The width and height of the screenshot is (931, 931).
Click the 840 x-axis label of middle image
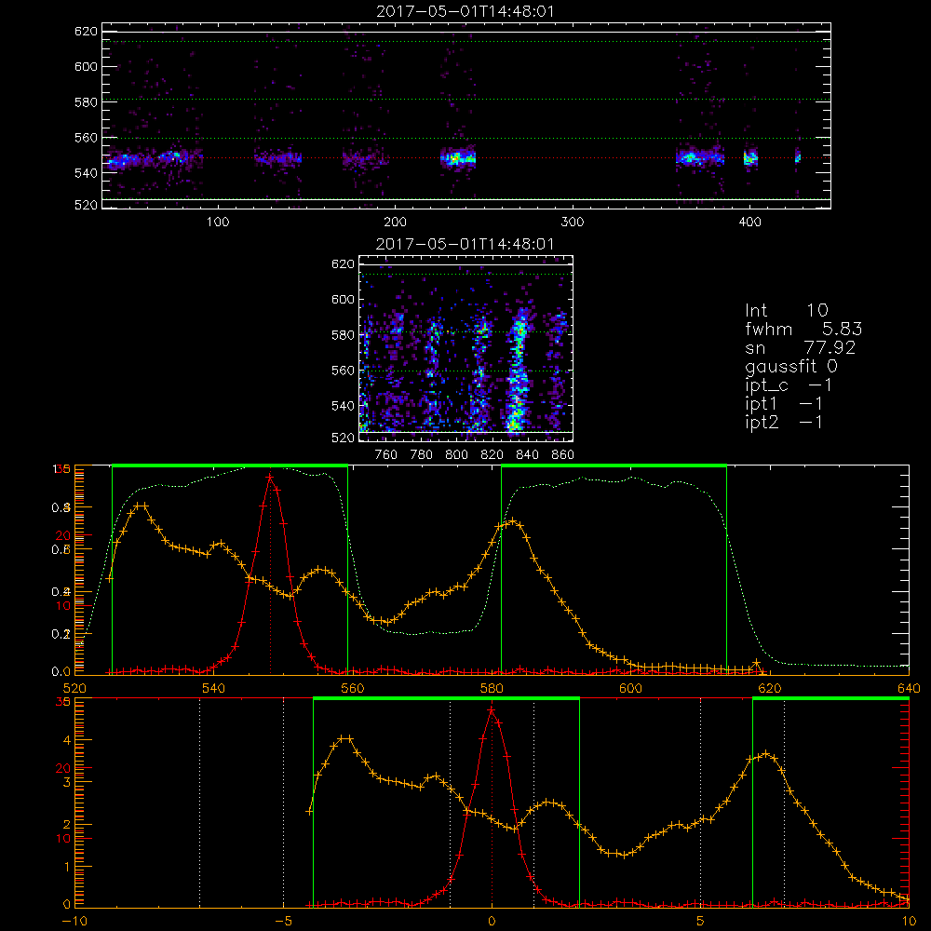[x=527, y=455]
